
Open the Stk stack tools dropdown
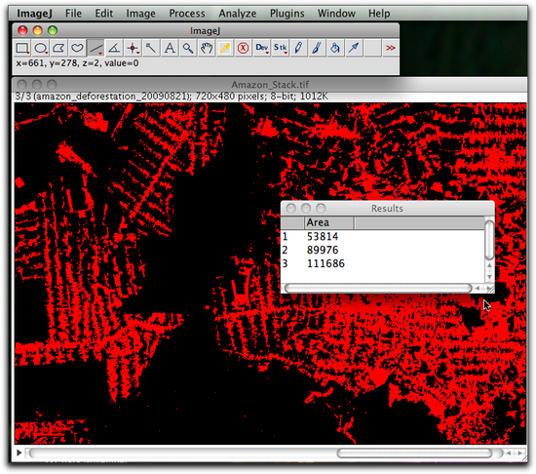[281, 48]
